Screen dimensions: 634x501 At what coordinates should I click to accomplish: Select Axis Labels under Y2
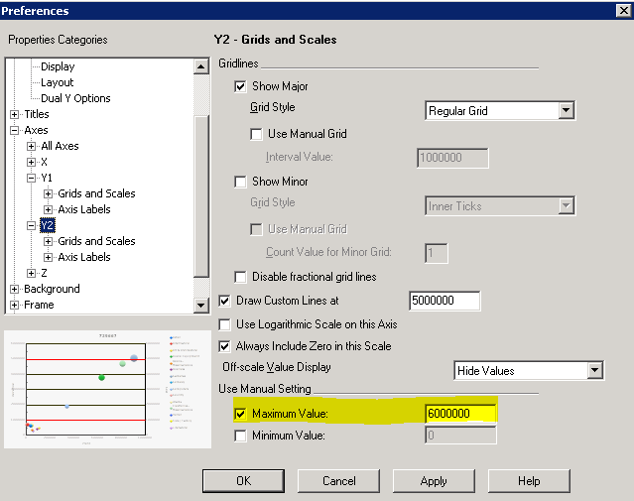[83, 257]
